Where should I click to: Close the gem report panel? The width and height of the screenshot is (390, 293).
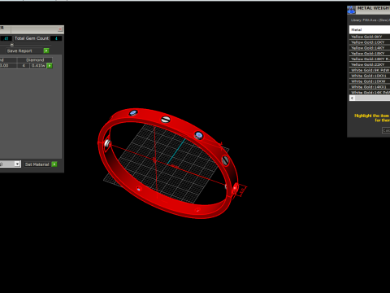60,28
